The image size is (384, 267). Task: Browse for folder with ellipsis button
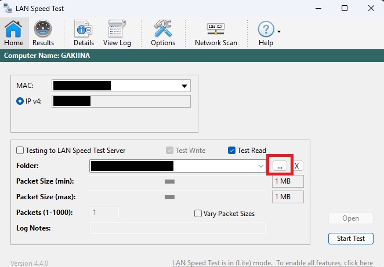point(280,166)
